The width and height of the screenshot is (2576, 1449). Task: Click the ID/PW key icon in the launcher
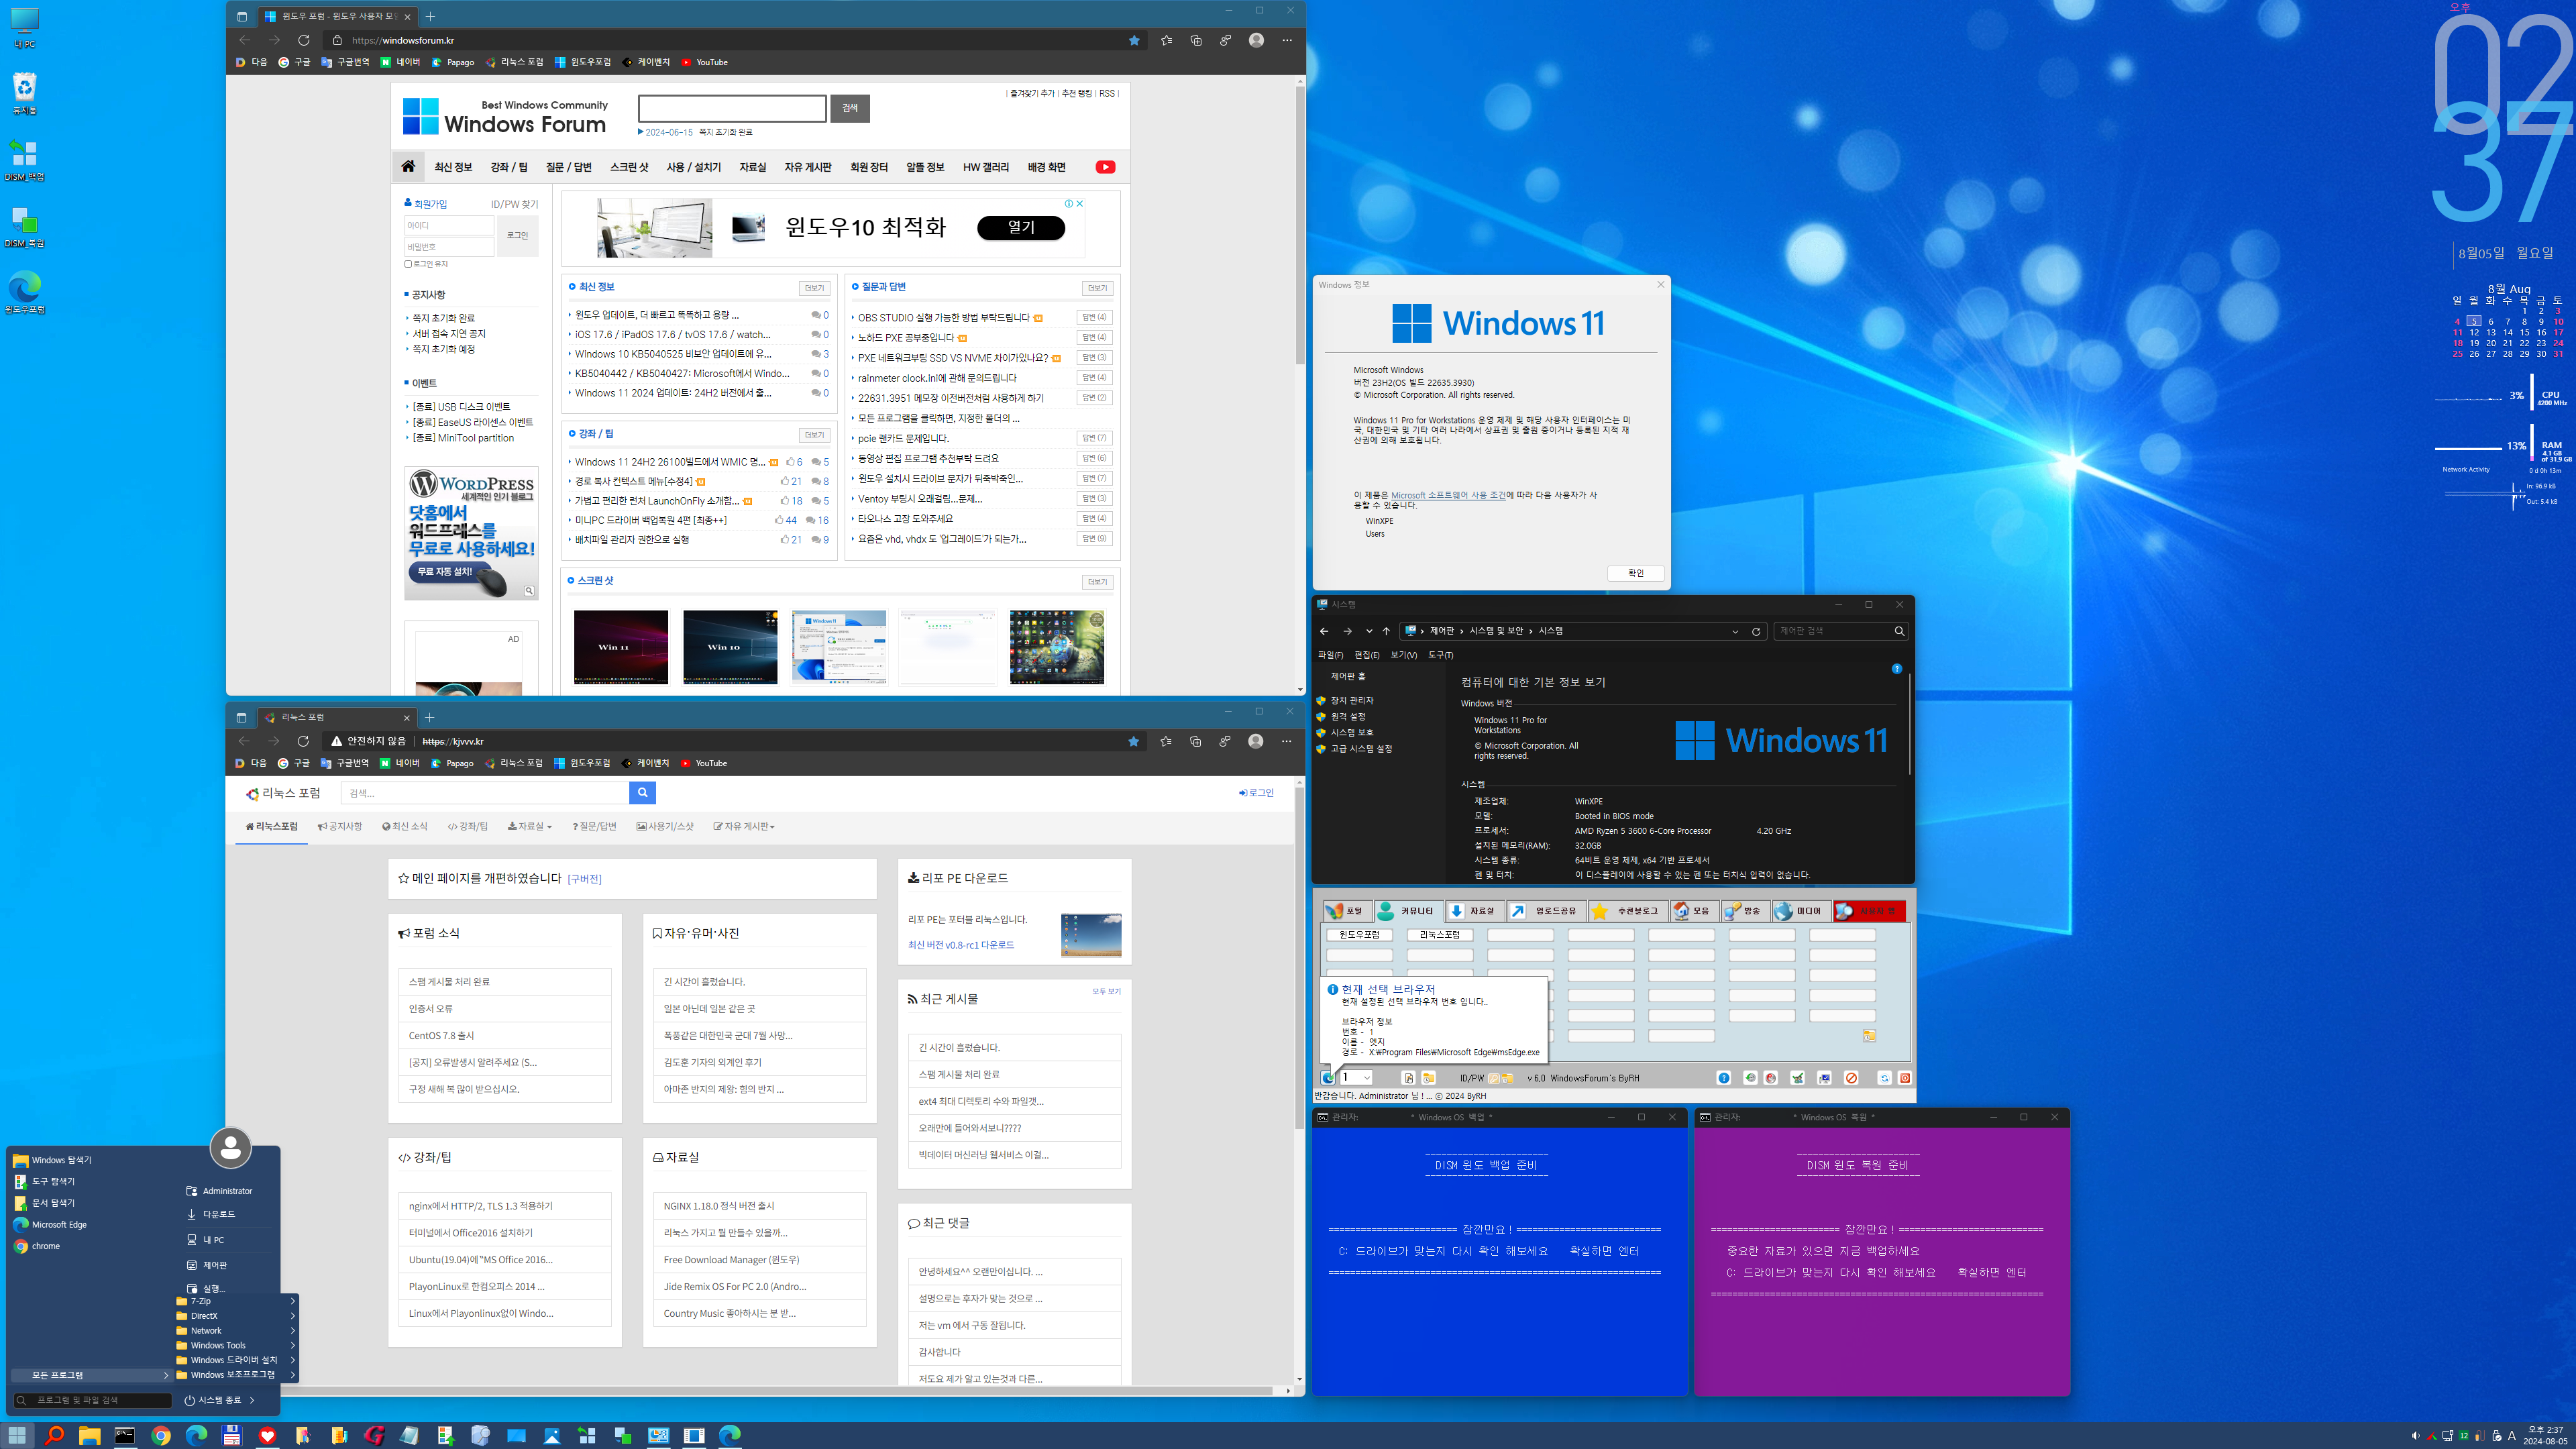point(1494,1078)
